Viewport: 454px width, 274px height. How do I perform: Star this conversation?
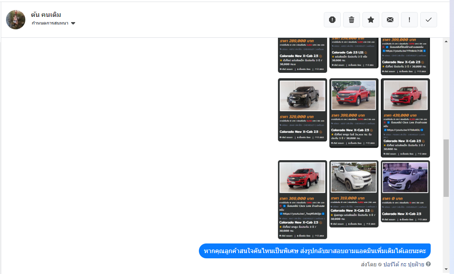point(371,20)
